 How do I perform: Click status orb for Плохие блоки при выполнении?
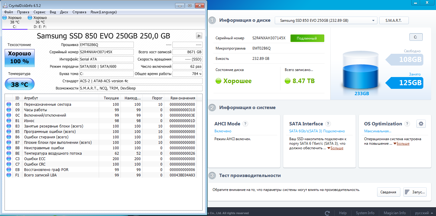pos(9,143)
